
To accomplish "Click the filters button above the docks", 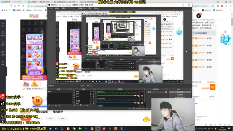I will pos(90,86).
